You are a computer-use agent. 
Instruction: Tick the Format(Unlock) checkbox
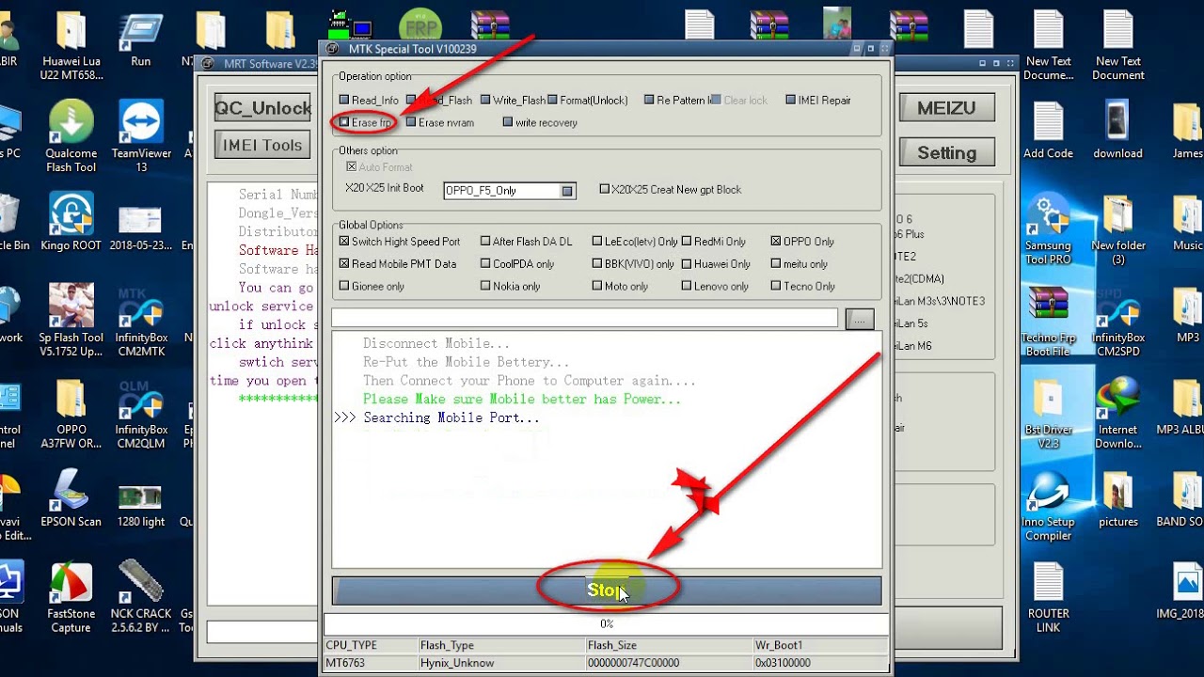[553, 100]
